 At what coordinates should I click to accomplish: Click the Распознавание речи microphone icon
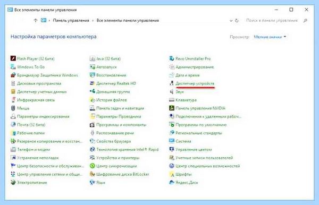pyautogui.click(x=93, y=133)
